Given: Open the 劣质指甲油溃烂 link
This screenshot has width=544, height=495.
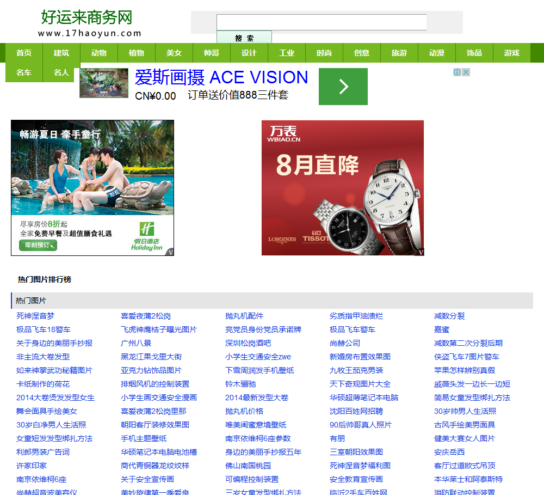Looking at the screenshot, I should (356, 316).
